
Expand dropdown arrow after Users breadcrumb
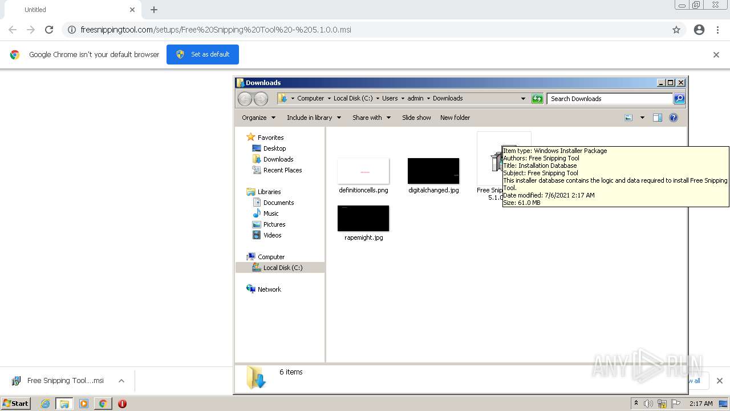click(403, 99)
